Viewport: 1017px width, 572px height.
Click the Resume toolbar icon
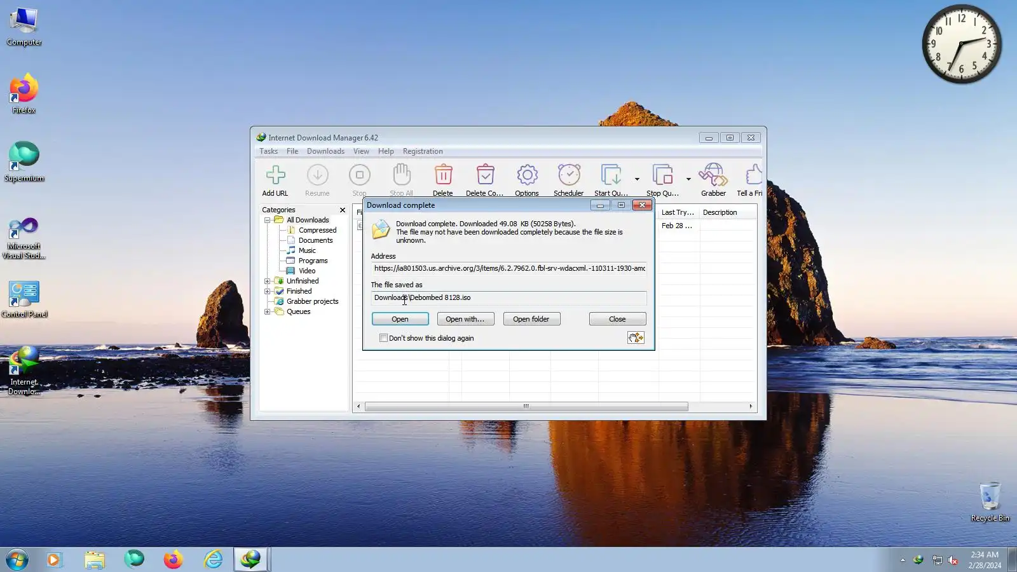pos(317,175)
